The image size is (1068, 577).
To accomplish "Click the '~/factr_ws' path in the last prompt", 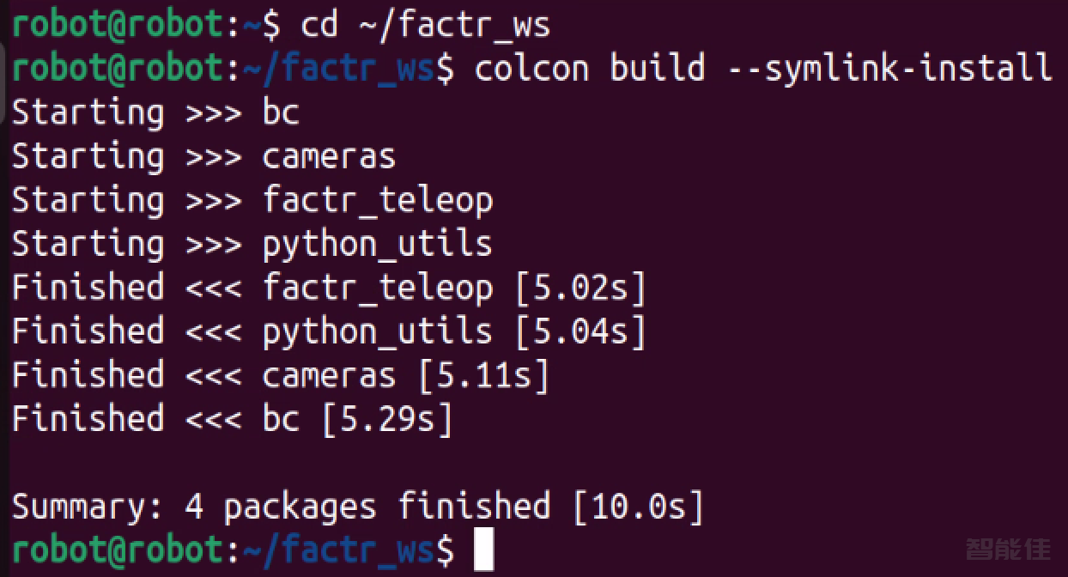I will coord(338,550).
